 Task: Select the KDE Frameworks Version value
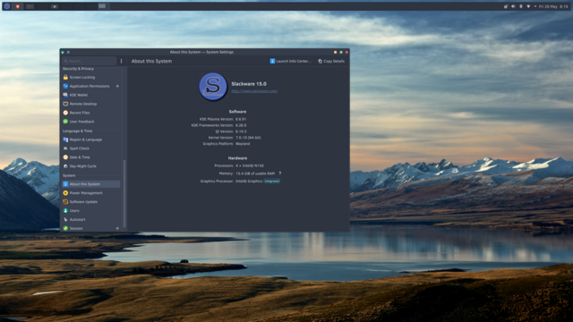[241, 125]
